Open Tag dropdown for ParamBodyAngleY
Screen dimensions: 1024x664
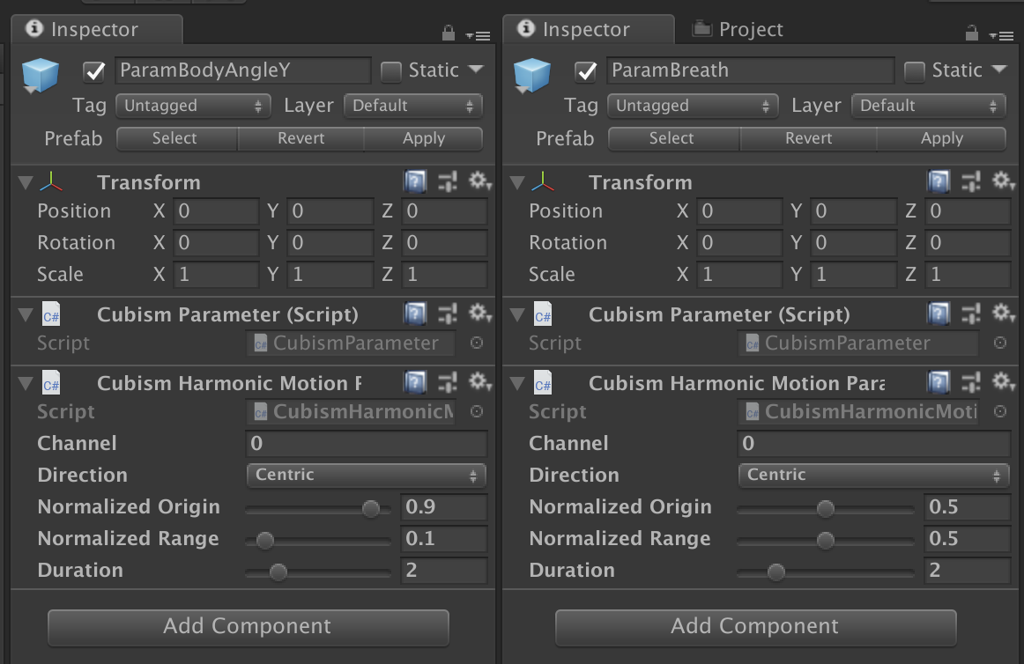tap(193, 106)
